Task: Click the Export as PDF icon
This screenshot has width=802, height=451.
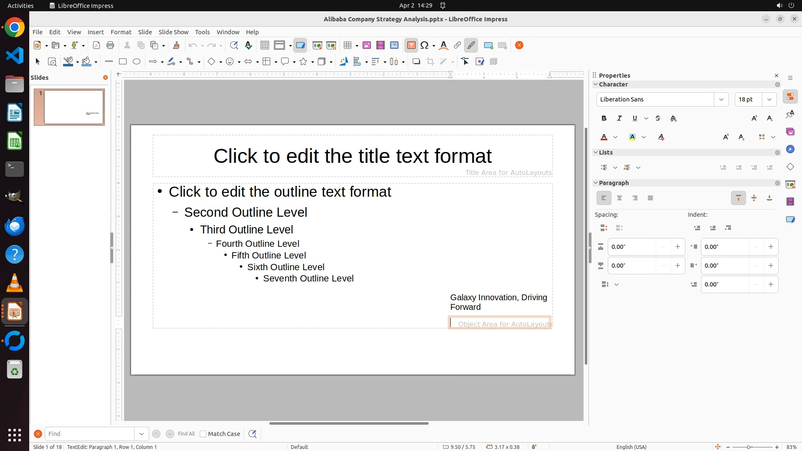Action: (x=96, y=45)
